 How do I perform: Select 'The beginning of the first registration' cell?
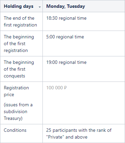[21, 43]
